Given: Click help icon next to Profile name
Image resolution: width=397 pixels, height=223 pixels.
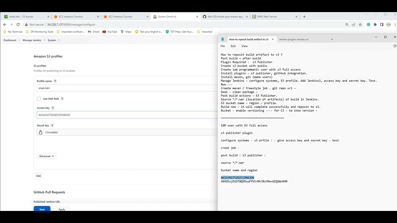Looking at the screenshot, I should tap(55, 81).
